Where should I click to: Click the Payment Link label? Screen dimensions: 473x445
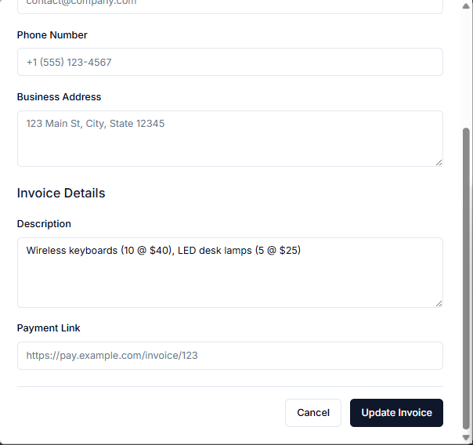(49, 328)
